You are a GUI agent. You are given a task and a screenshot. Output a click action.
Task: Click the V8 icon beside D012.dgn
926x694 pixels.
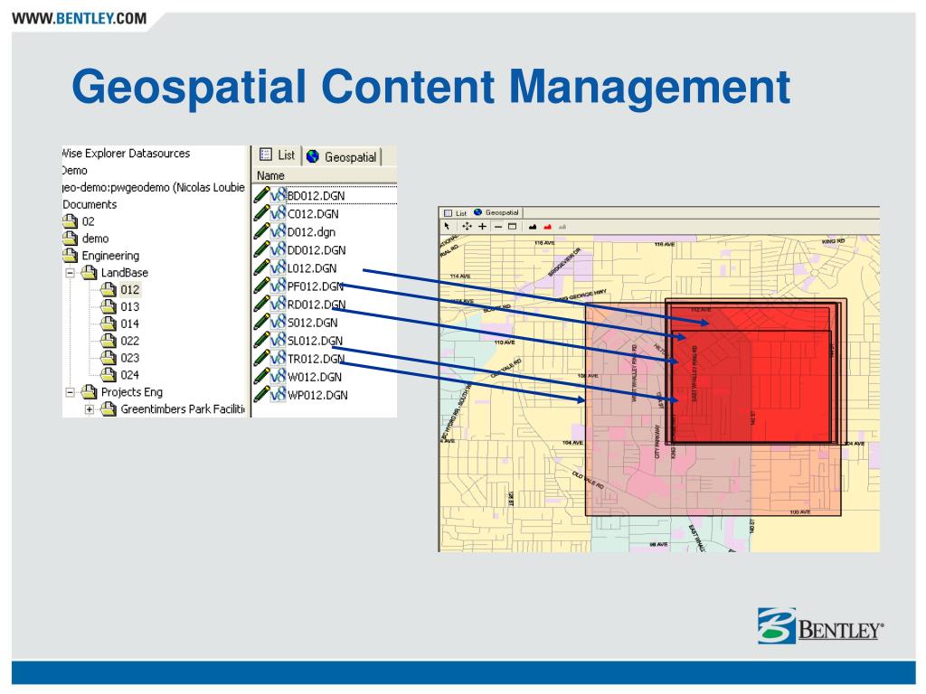[279, 231]
